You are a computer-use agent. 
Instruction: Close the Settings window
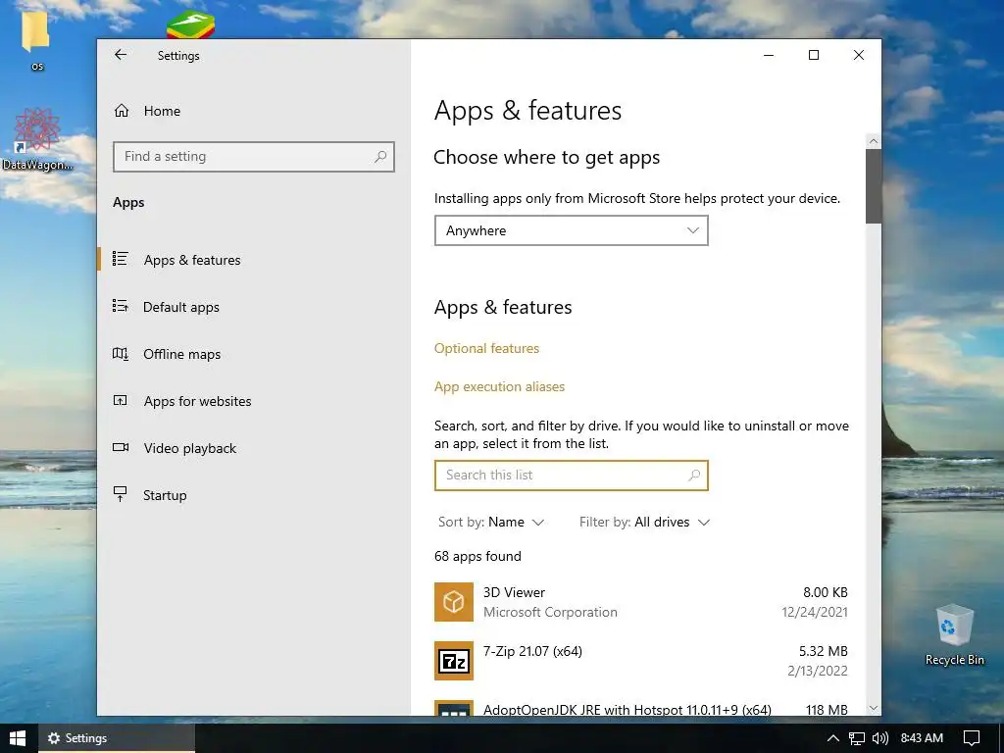(x=859, y=55)
